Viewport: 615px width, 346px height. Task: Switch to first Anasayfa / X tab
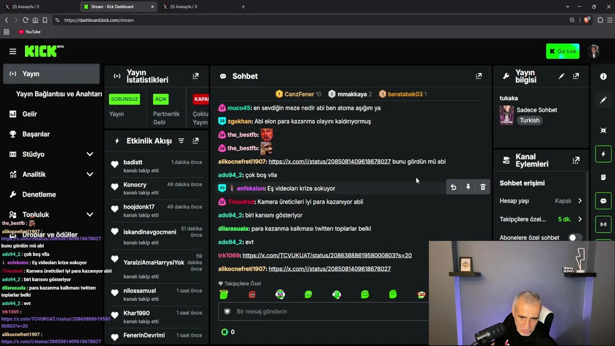(39, 7)
